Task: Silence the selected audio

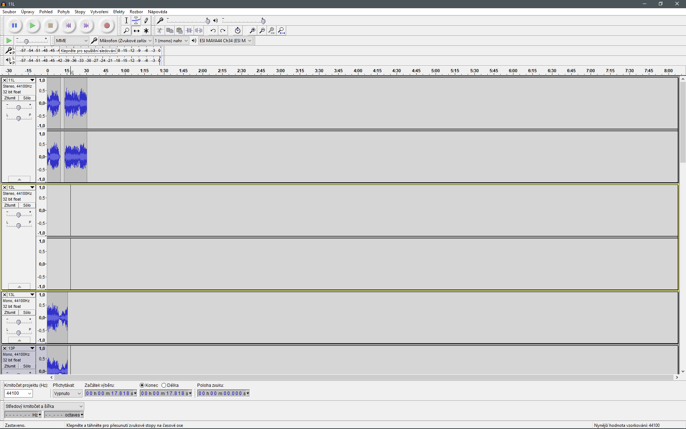Action: (x=199, y=30)
